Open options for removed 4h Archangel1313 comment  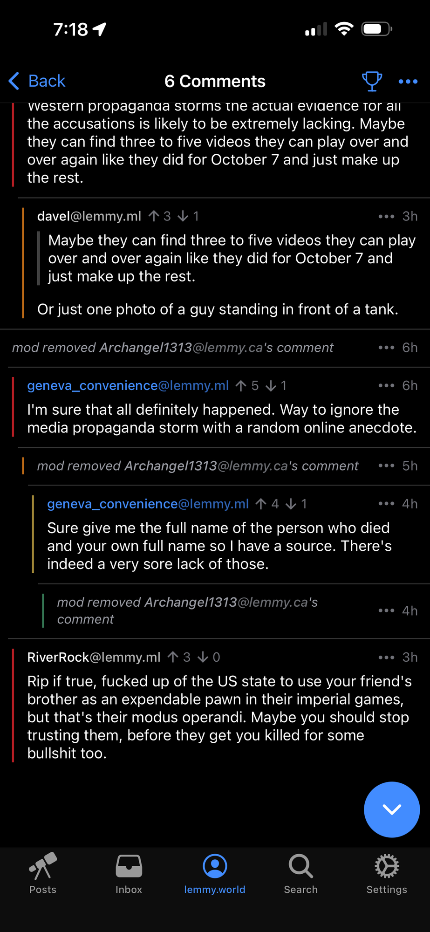click(x=386, y=610)
